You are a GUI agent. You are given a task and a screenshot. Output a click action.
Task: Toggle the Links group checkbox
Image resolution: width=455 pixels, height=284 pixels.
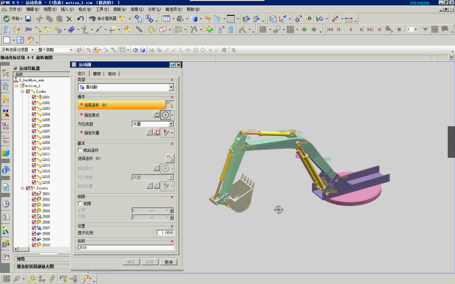28,92
